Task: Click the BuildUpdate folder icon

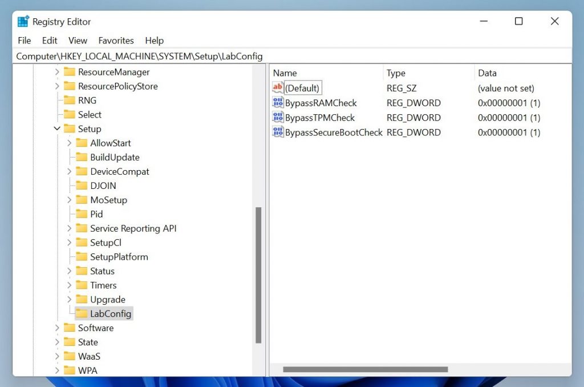Action: click(x=82, y=157)
